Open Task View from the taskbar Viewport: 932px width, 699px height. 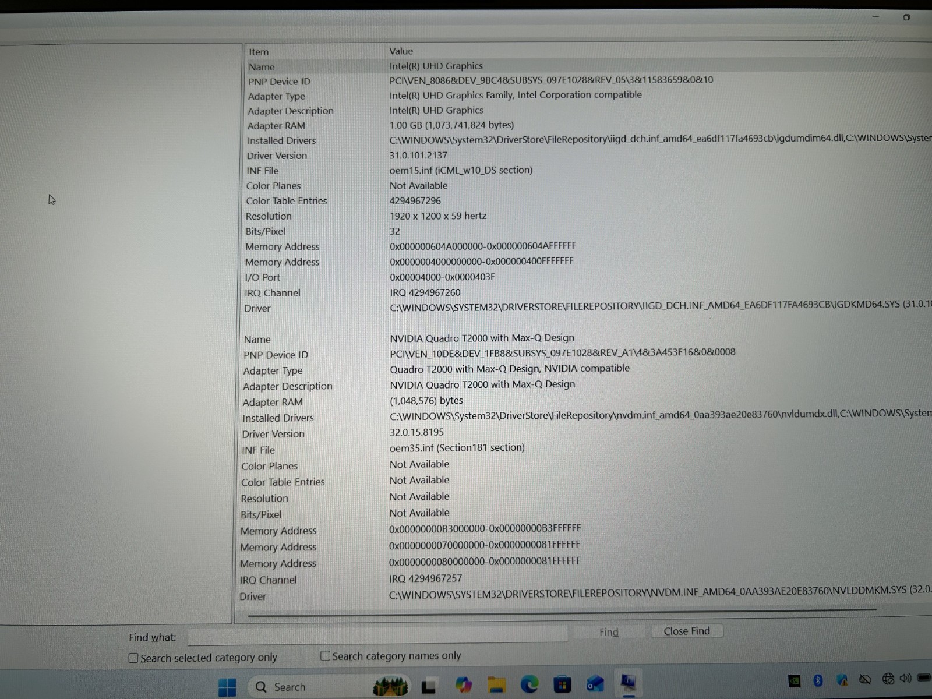point(429,687)
